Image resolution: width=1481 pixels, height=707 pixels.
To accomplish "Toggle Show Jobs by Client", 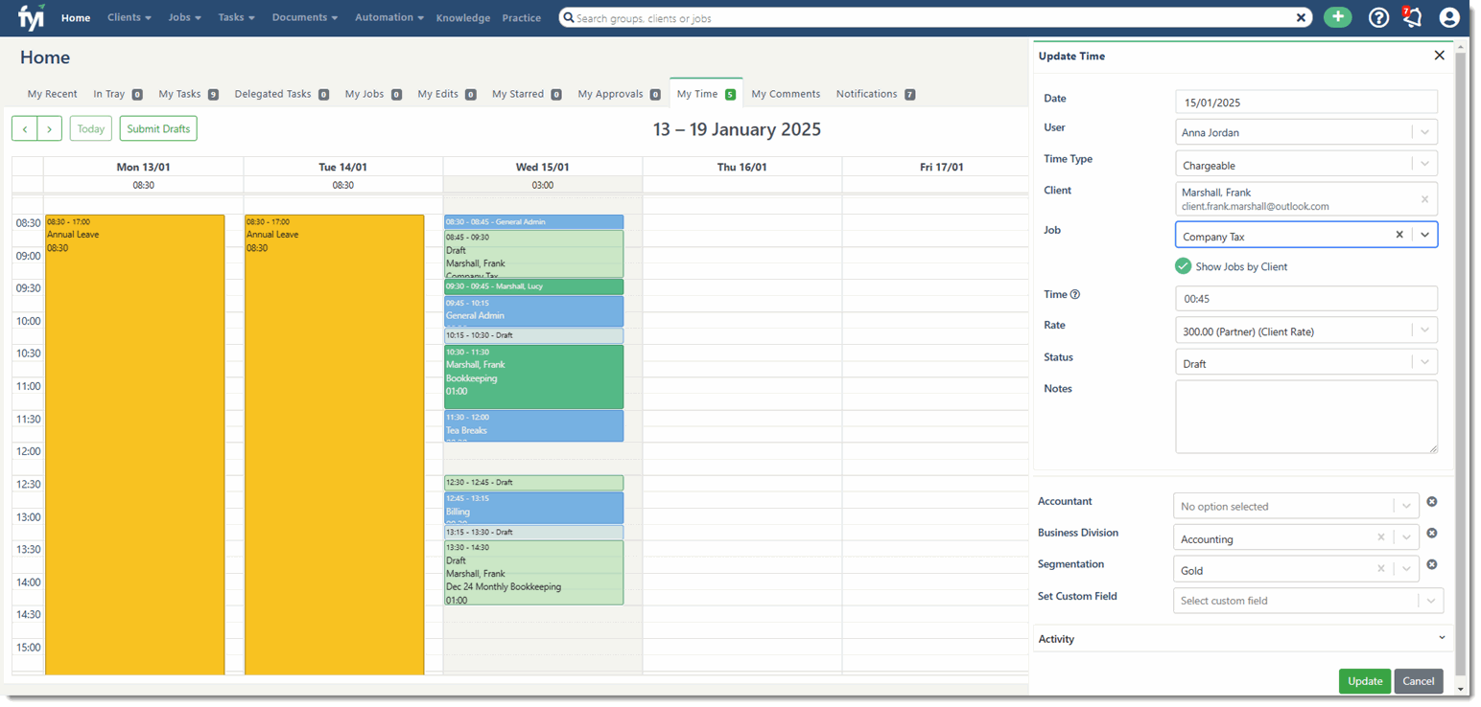I will [1183, 266].
